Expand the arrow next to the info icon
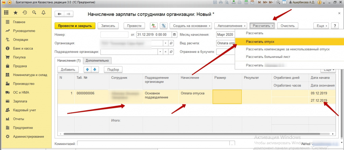Viewport: 344px width, 150px height. point(324,2)
